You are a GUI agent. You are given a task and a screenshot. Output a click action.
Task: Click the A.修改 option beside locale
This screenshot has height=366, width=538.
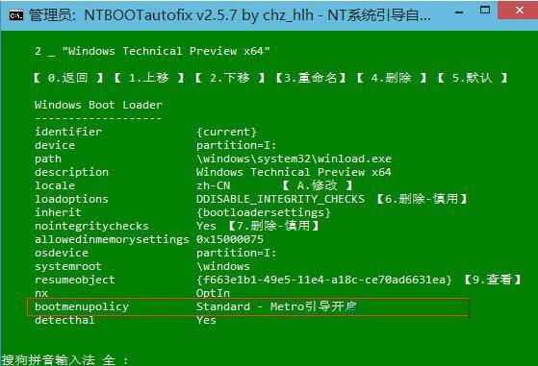point(318,185)
